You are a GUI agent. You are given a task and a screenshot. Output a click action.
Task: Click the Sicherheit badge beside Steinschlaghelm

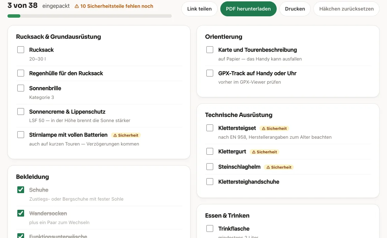tap(279, 167)
